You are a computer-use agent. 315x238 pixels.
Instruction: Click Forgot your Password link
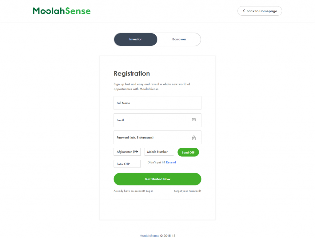pos(187,191)
